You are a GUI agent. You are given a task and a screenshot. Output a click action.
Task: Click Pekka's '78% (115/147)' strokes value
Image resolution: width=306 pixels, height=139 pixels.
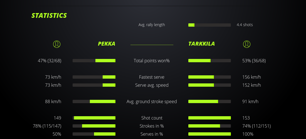point(47,126)
